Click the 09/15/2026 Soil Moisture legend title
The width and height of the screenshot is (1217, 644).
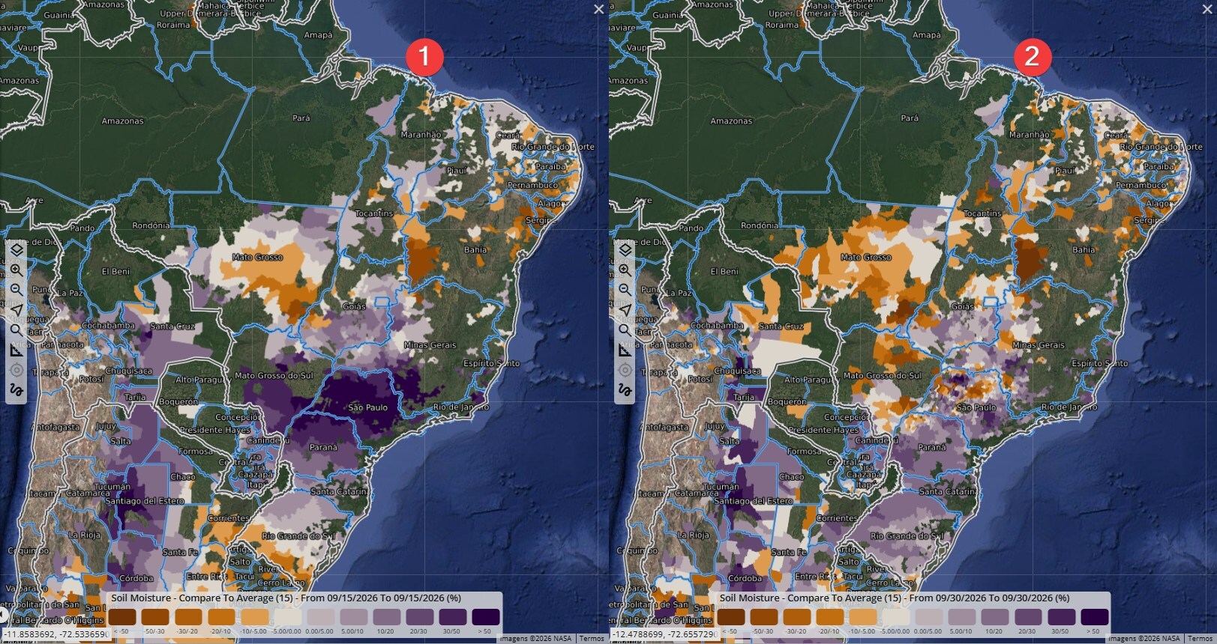tap(286, 598)
